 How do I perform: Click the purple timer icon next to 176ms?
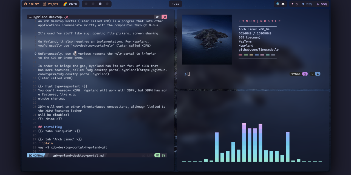click(305, 74)
